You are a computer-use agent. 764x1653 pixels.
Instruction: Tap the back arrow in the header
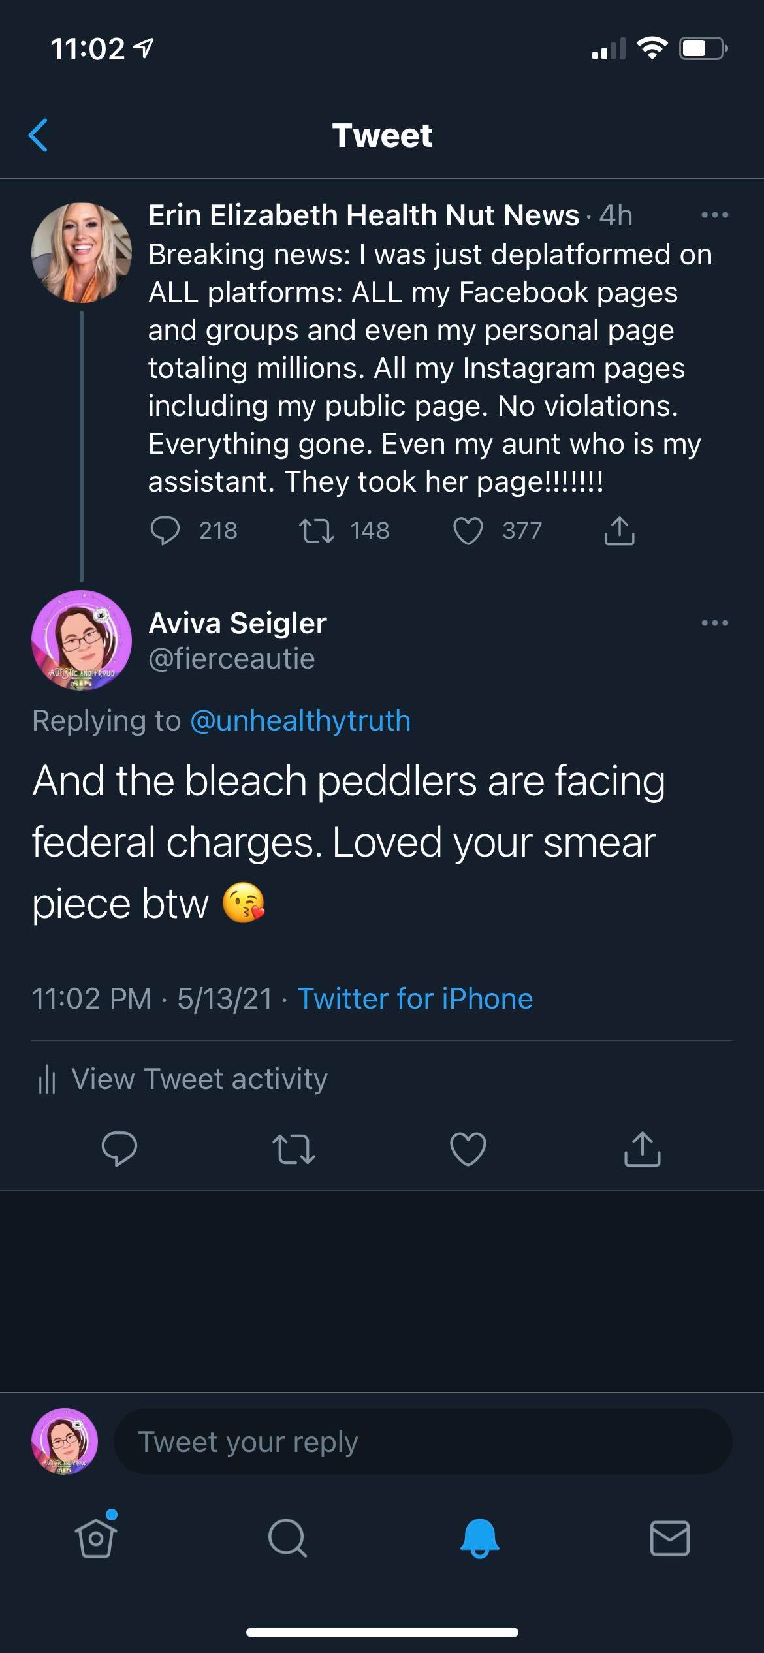point(39,135)
